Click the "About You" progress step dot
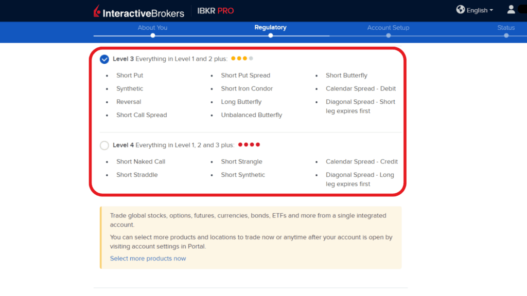This screenshot has height=296, width=527. (x=152, y=35)
